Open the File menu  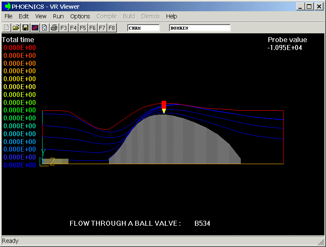pos(8,16)
